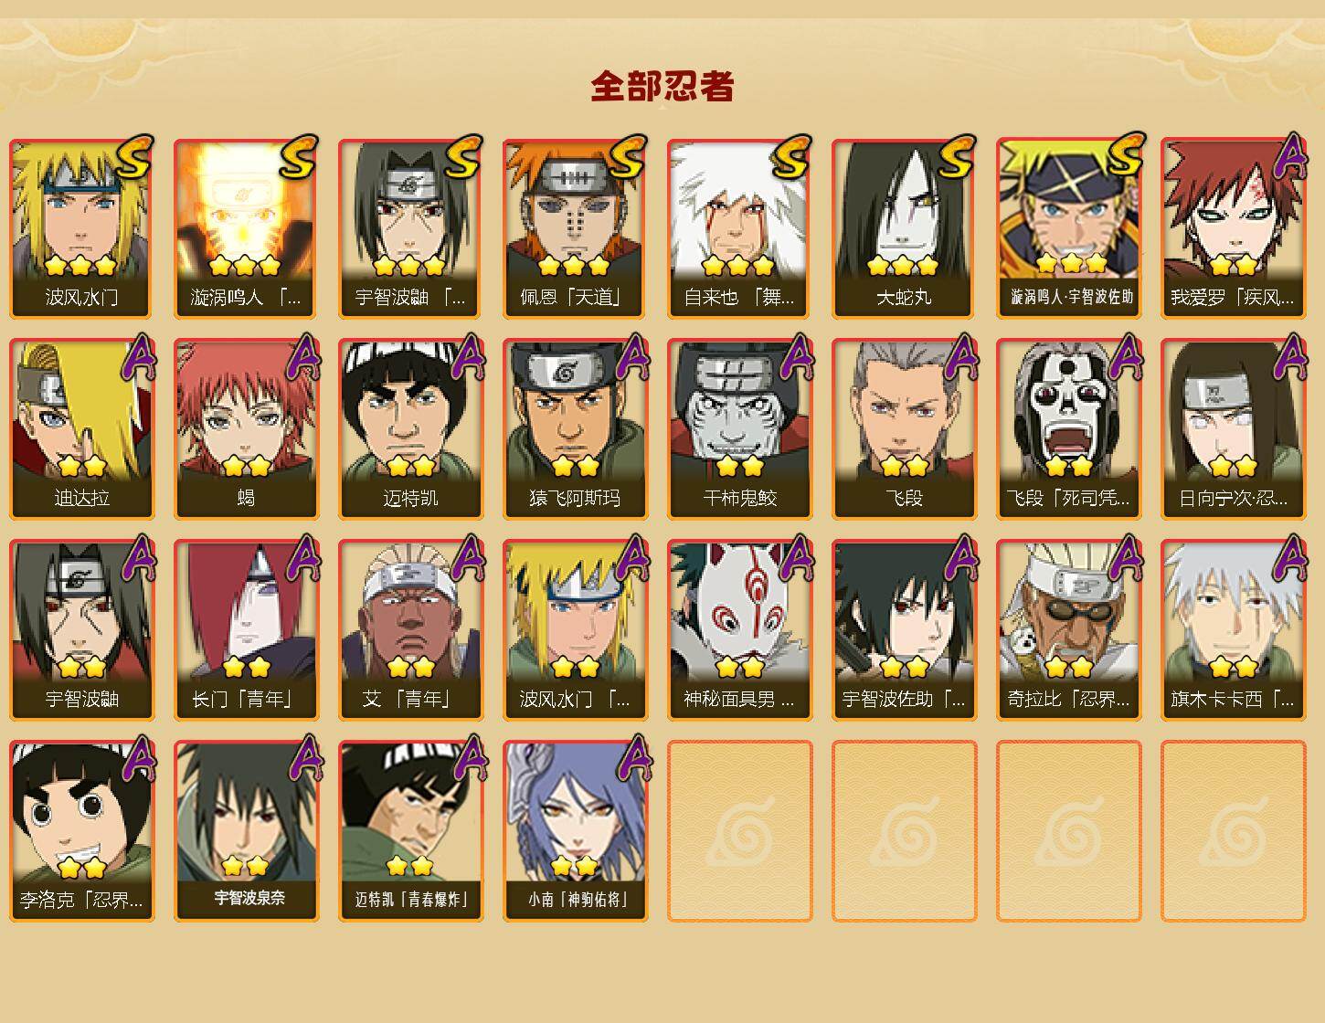Select the 小南「神驹佑将」 card
1325x1023 pixels.
coord(575,831)
